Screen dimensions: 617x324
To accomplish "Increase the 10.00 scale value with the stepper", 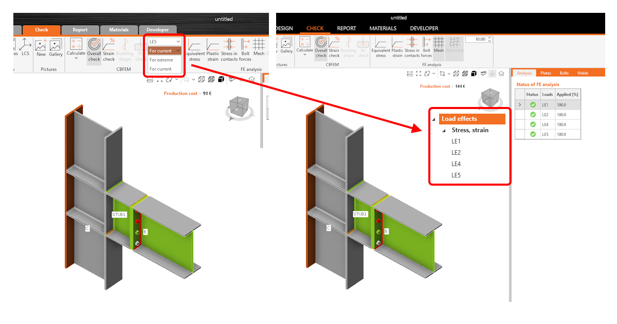I will pyautogui.click(x=490, y=37).
